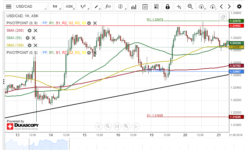Remove the SMA (50) indicator
This screenshot has width=246, height=152.
coord(34,38)
